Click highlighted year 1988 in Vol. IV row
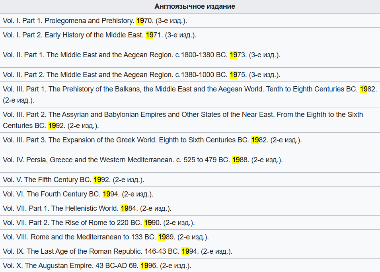Image resolution: width=380 pixels, height=272 pixels. point(240,160)
